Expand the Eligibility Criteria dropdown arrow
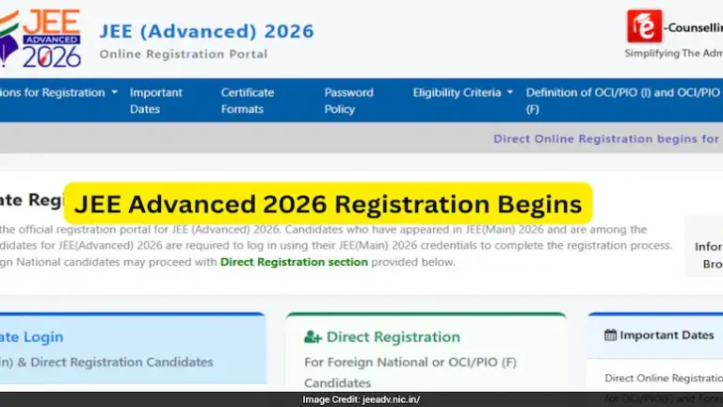723x407 pixels. tap(510, 92)
